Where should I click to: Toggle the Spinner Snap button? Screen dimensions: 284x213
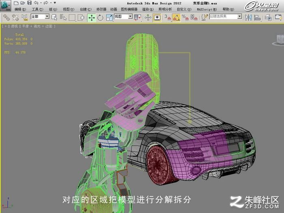coord(194,17)
